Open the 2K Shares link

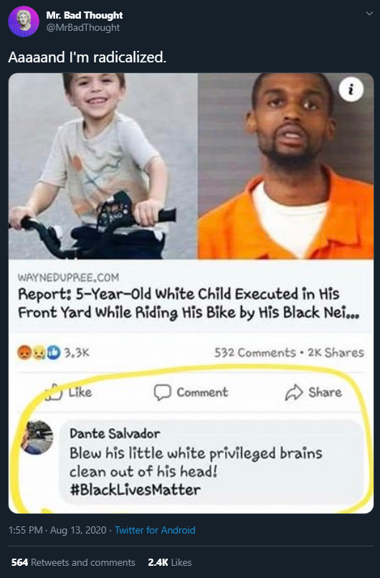coord(336,353)
